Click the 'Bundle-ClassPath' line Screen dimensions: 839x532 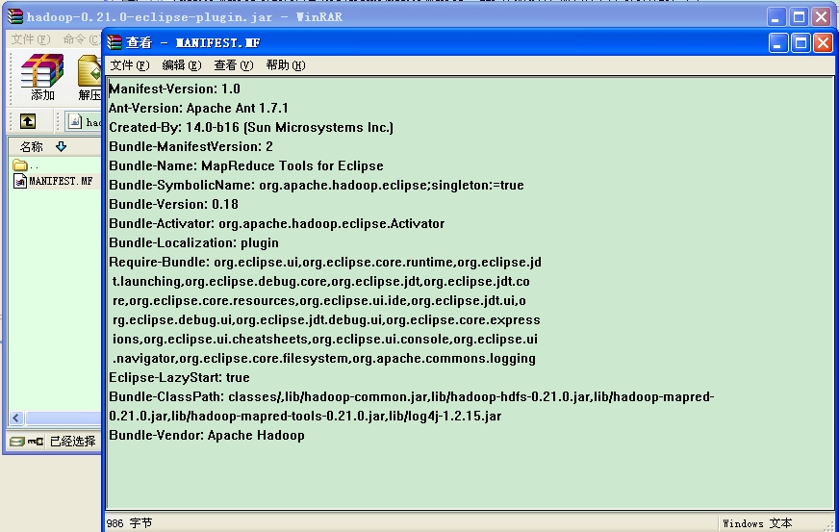(x=412, y=397)
